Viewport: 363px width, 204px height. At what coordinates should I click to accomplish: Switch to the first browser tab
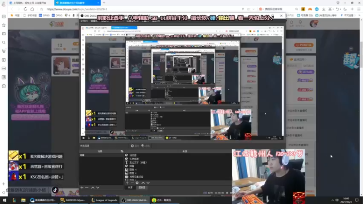point(29,3)
